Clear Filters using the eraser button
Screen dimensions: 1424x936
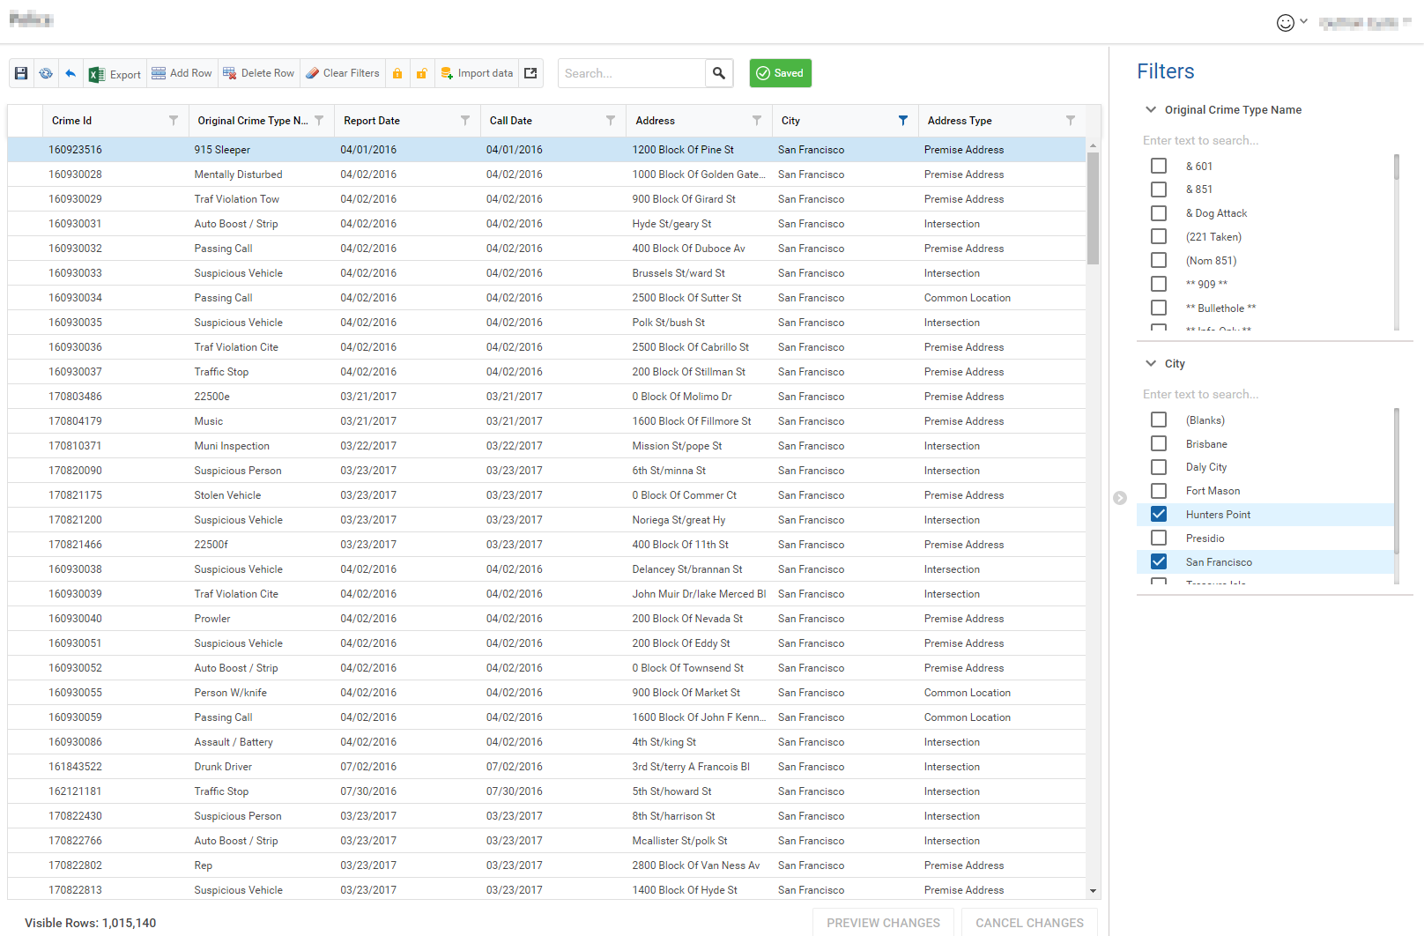(343, 73)
